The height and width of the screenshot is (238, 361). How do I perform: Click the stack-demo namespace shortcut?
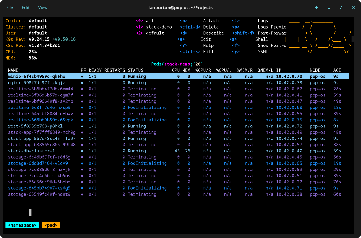159,27
